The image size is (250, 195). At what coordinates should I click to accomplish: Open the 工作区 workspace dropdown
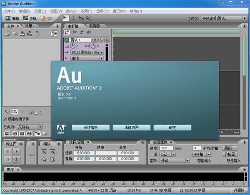point(224,18)
